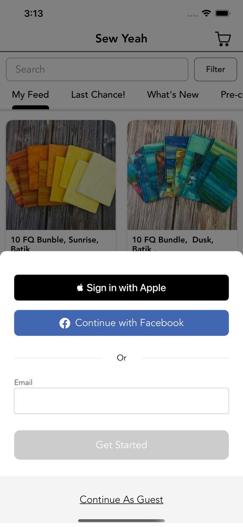Select the partially visible Pre-cut tab

232,95
